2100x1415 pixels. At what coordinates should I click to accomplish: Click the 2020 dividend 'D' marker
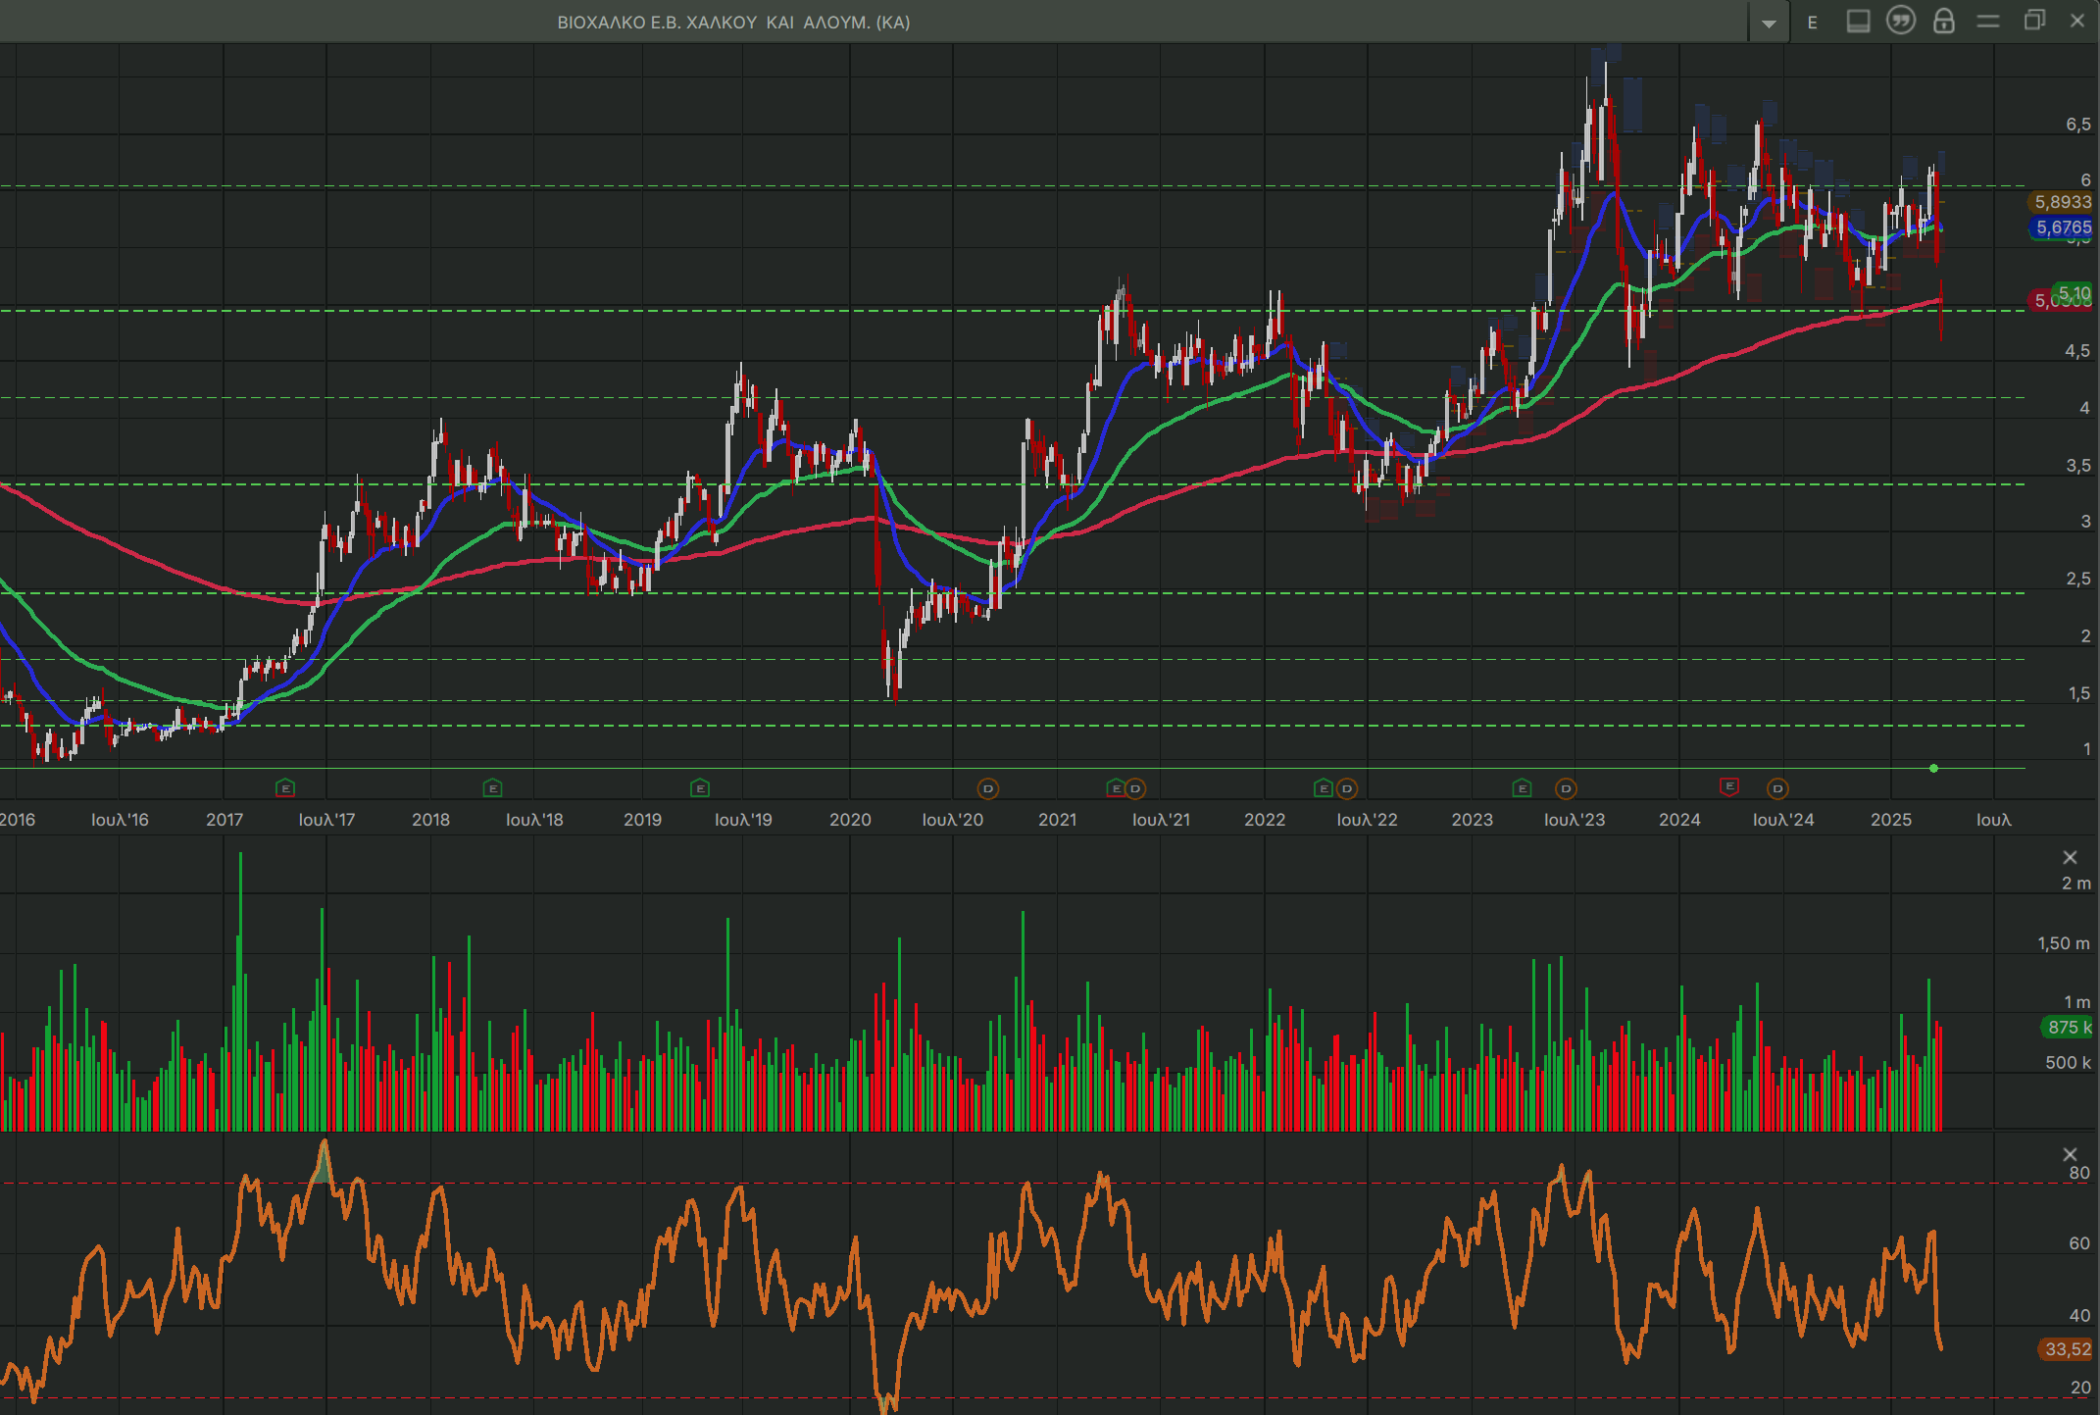pos(988,788)
